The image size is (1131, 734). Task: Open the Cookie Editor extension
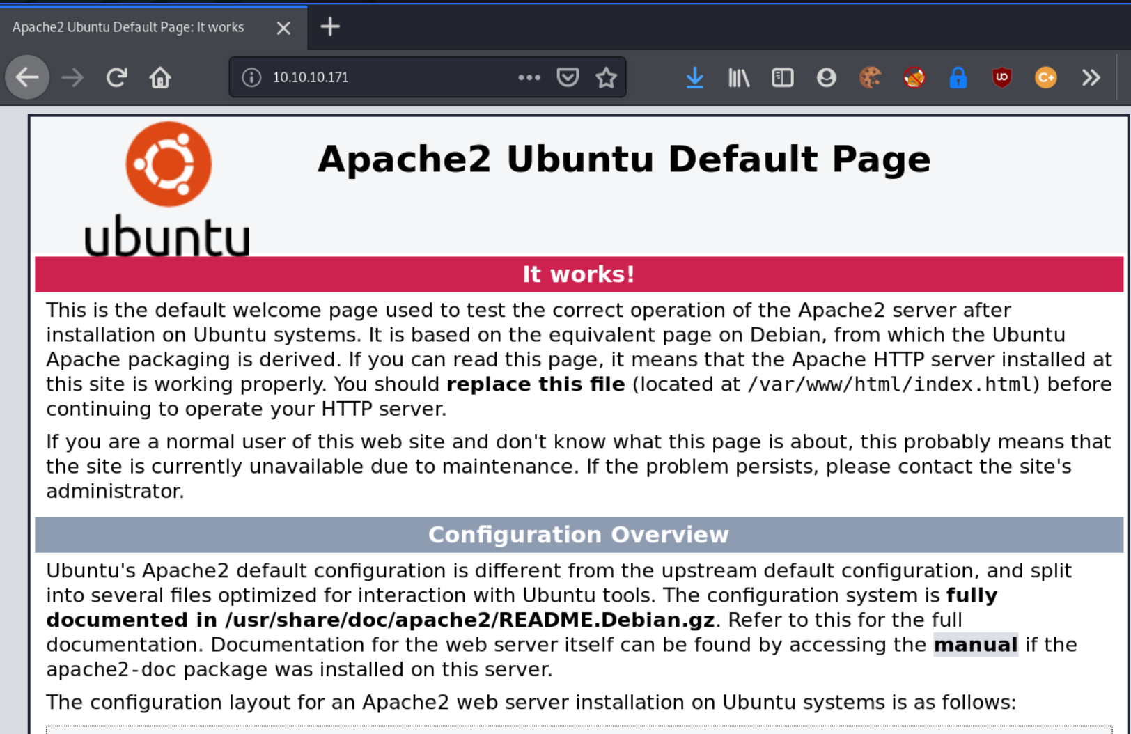pos(871,77)
